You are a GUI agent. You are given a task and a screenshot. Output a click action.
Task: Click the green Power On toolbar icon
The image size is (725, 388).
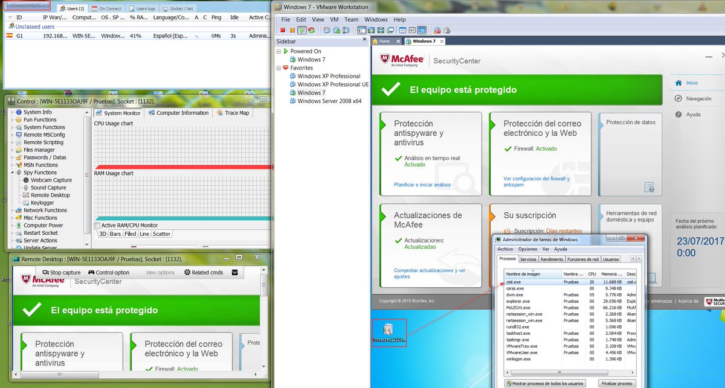tap(302, 30)
